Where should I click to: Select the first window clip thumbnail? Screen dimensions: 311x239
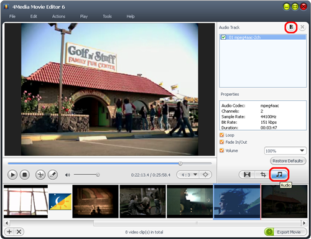point(26,202)
